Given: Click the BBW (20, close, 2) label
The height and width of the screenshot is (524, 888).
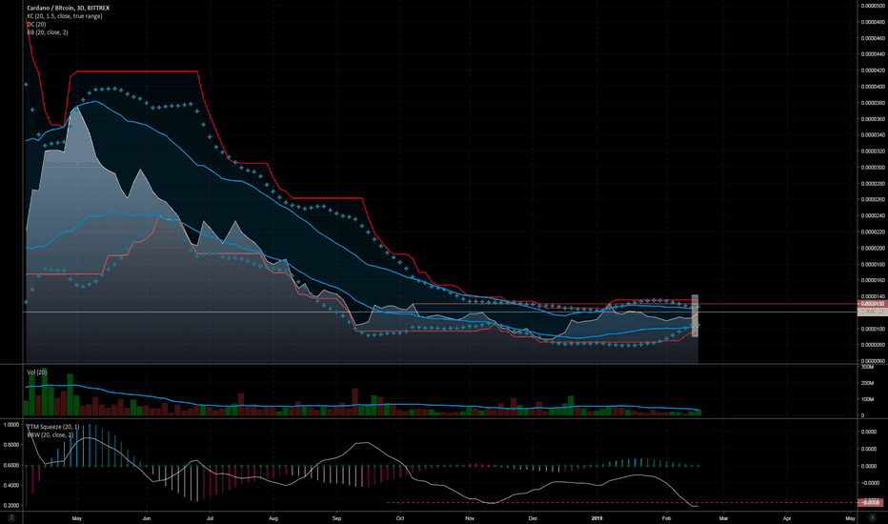Looking at the screenshot, I should (50, 435).
